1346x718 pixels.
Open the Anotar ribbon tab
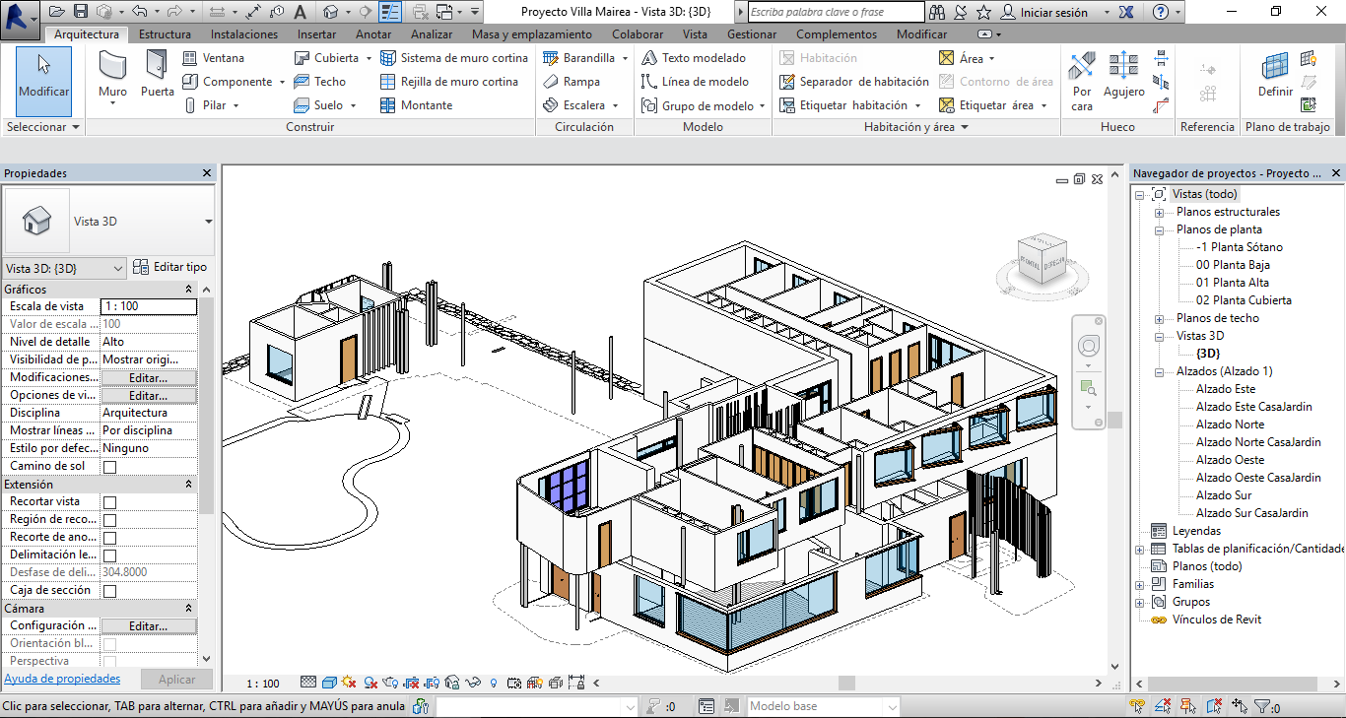coord(373,34)
